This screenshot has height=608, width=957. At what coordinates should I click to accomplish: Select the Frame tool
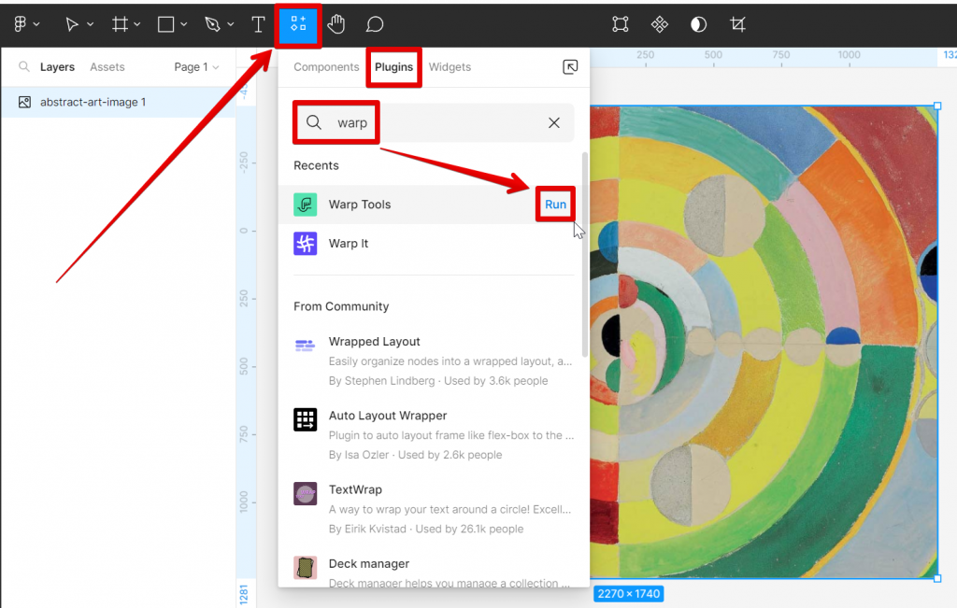(x=121, y=24)
